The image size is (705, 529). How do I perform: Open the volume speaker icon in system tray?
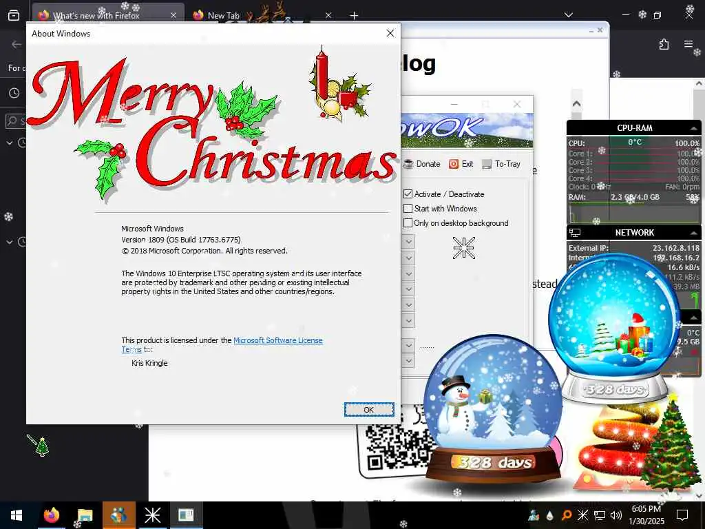616,515
